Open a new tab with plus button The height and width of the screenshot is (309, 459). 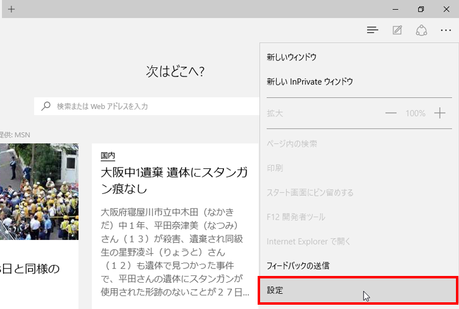11,9
